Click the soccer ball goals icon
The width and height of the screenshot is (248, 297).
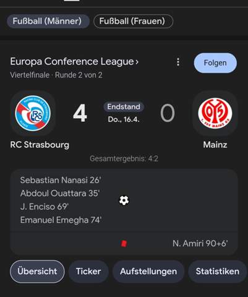124,200
